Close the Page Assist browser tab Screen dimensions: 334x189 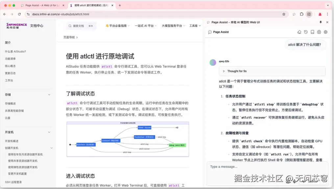coord(63,5)
